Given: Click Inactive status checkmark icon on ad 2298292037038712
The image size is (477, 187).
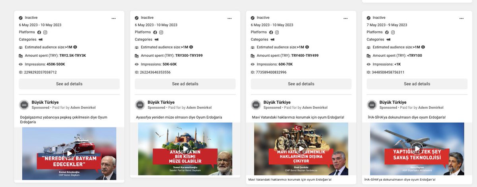Looking at the screenshot, I should coord(21,18).
